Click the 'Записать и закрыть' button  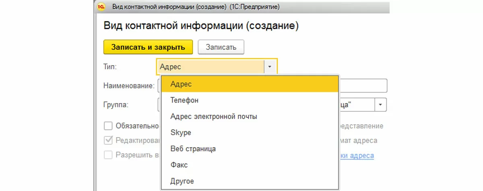pyautogui.click(x=148, y=47)
